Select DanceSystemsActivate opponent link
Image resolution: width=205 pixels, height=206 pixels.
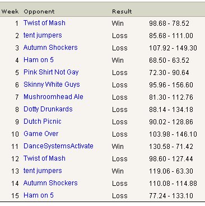coord(58,146)
